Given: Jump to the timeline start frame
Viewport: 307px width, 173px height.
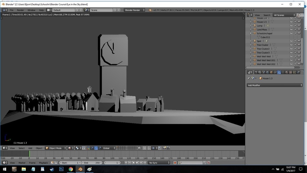Looking at the screenshot, I should tap(126, 163).
